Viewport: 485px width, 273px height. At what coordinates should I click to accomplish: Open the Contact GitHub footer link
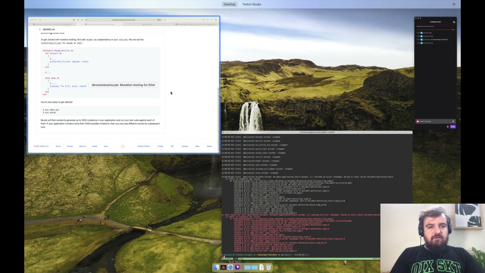(144, 146)
